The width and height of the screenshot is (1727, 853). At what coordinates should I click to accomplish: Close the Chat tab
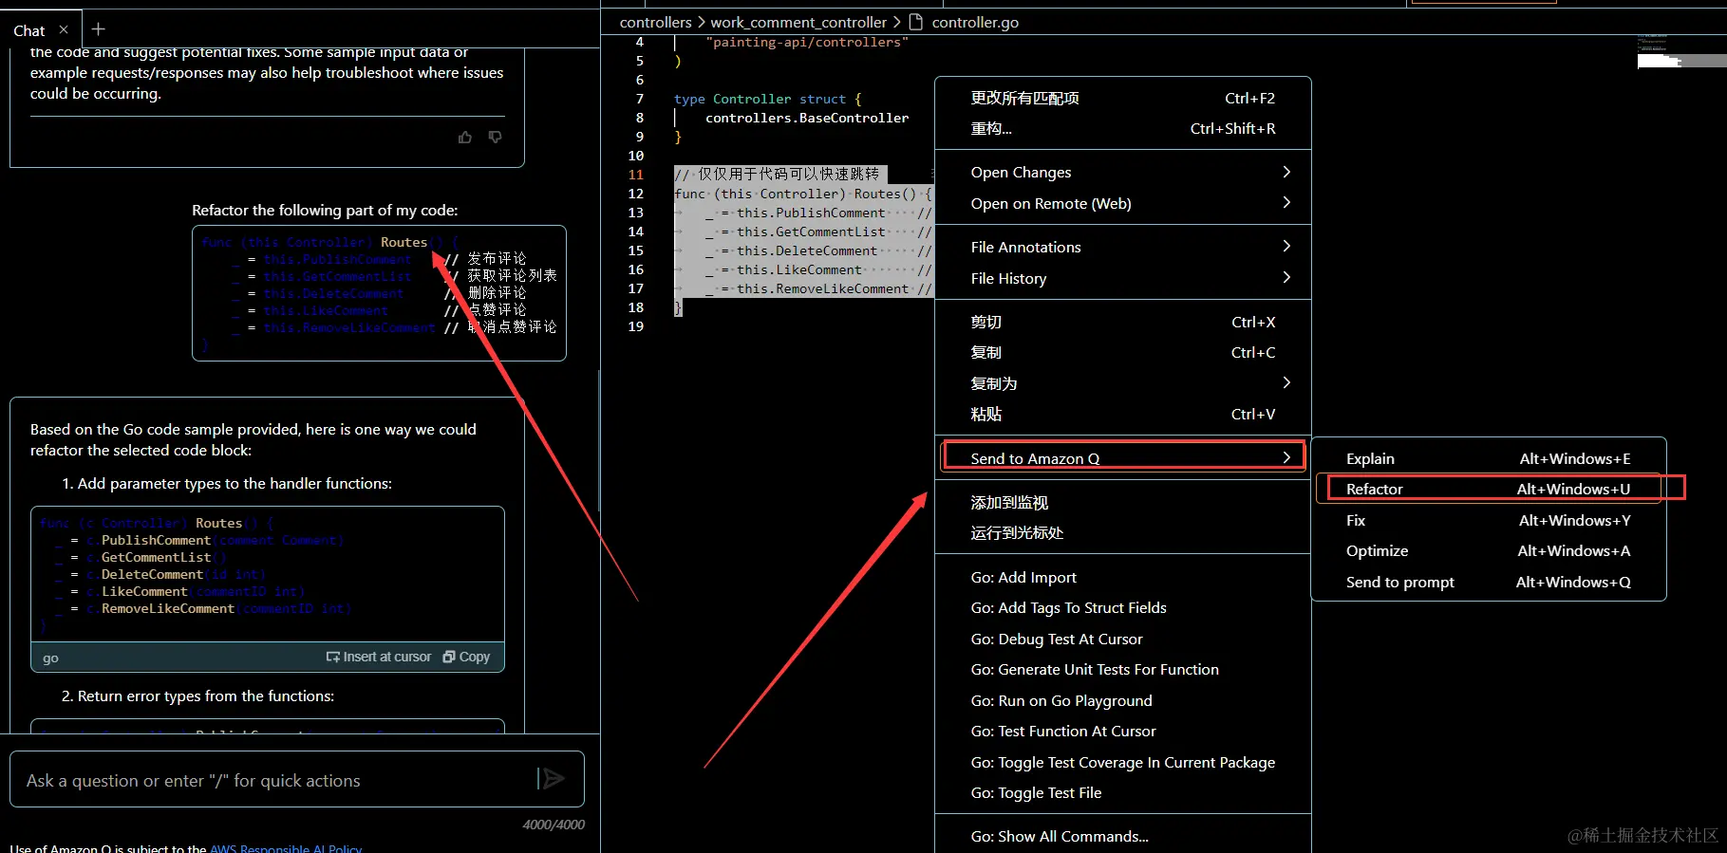(64, 30)
